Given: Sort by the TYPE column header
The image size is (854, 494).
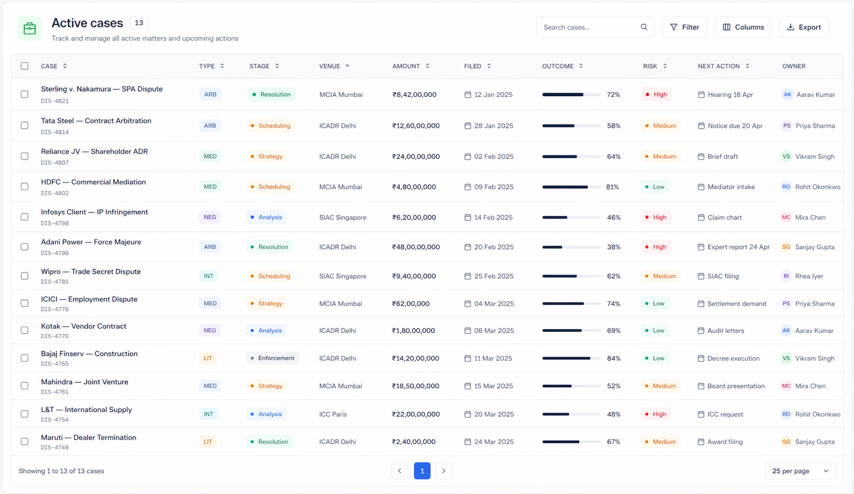Looking at the screenshot, I should tap(211, 66).
